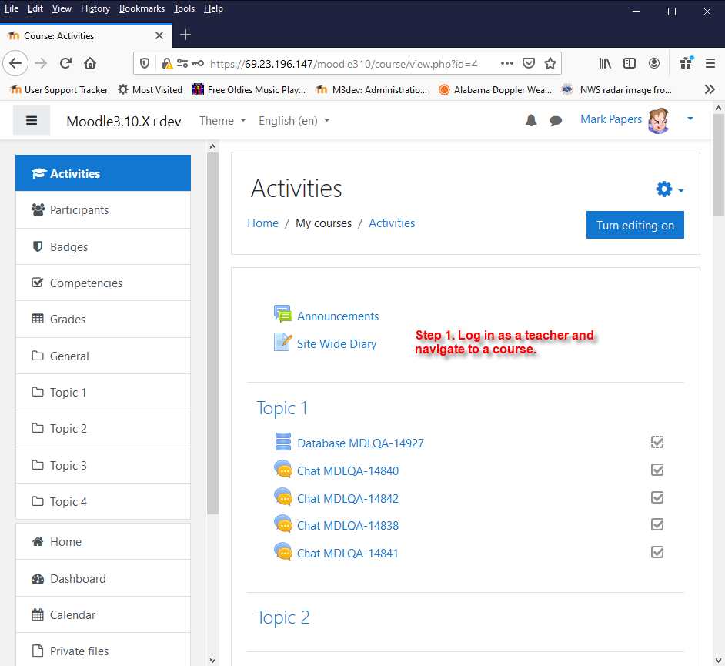Click Mark Papers user avatar picture
Screen dimensions: 725x666
coord(658,120)
